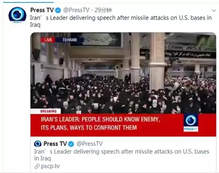Click the BREAKING label on the video
The width and height of the screenshot is (219, 173).
[48, 111]
